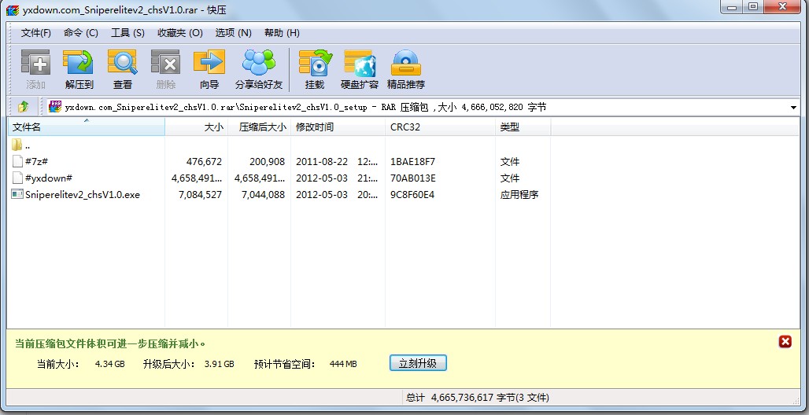Screen dimensions: 809x415
Task: Select the #yxdown# file name
Action: pyautogui.click(x=49, y=178)
